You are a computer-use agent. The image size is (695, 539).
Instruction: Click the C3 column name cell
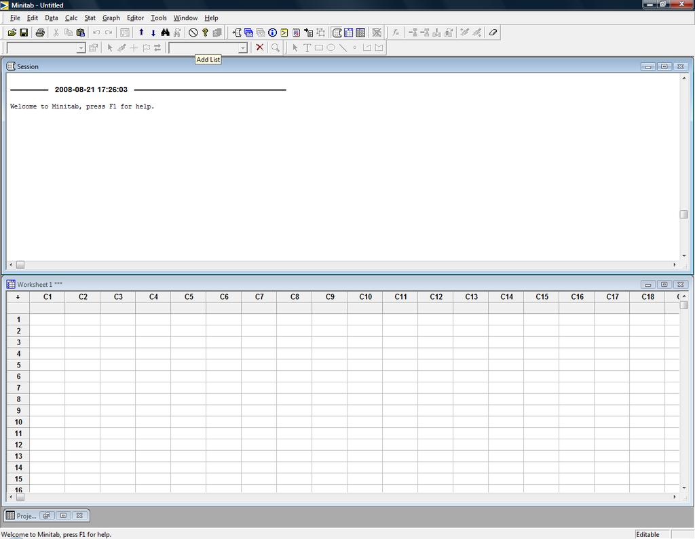coord(118,308)
